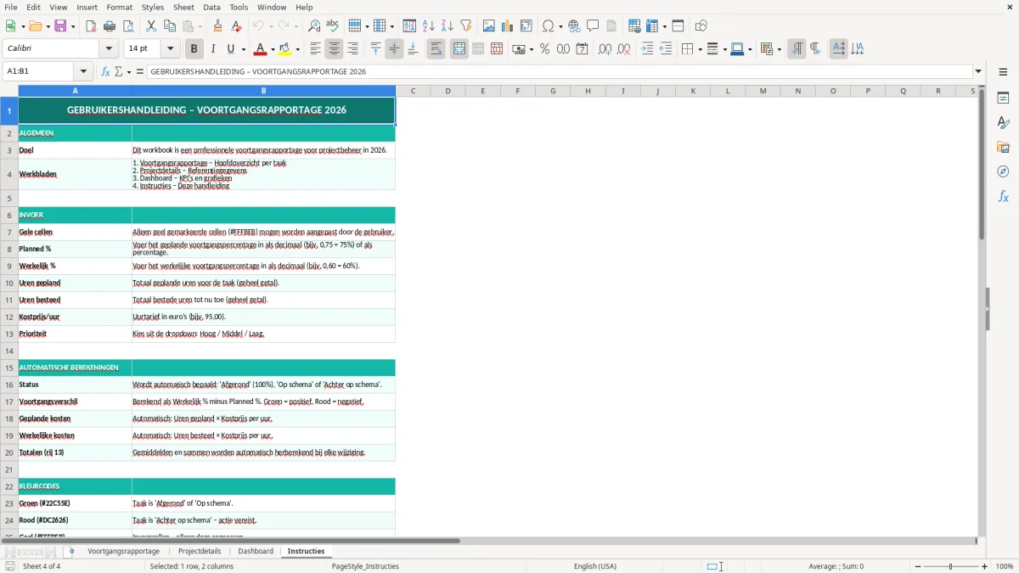Toggle Align Left

click(x=316, y=49)
